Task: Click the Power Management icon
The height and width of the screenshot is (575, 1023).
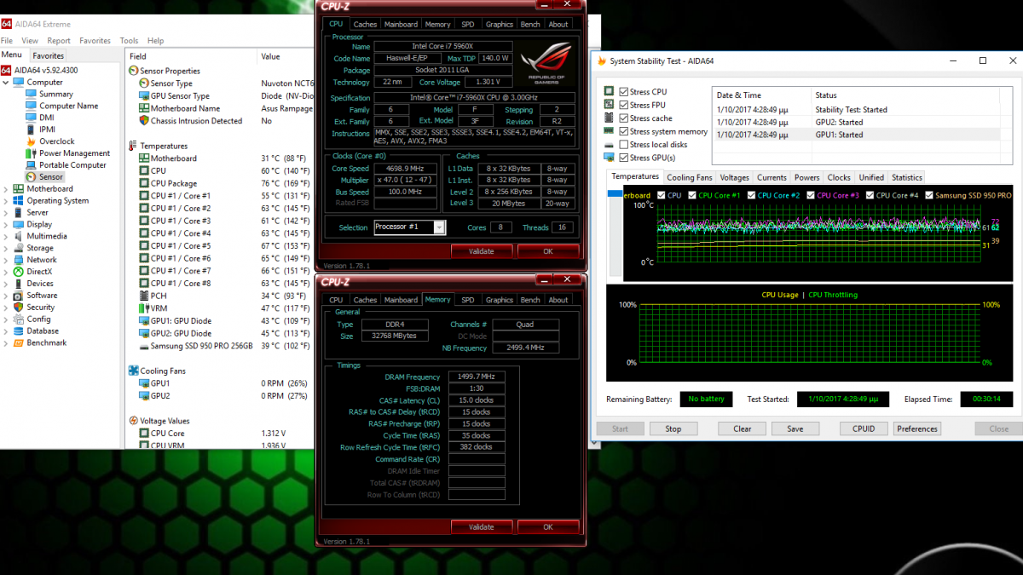Action: pos(31,153)
